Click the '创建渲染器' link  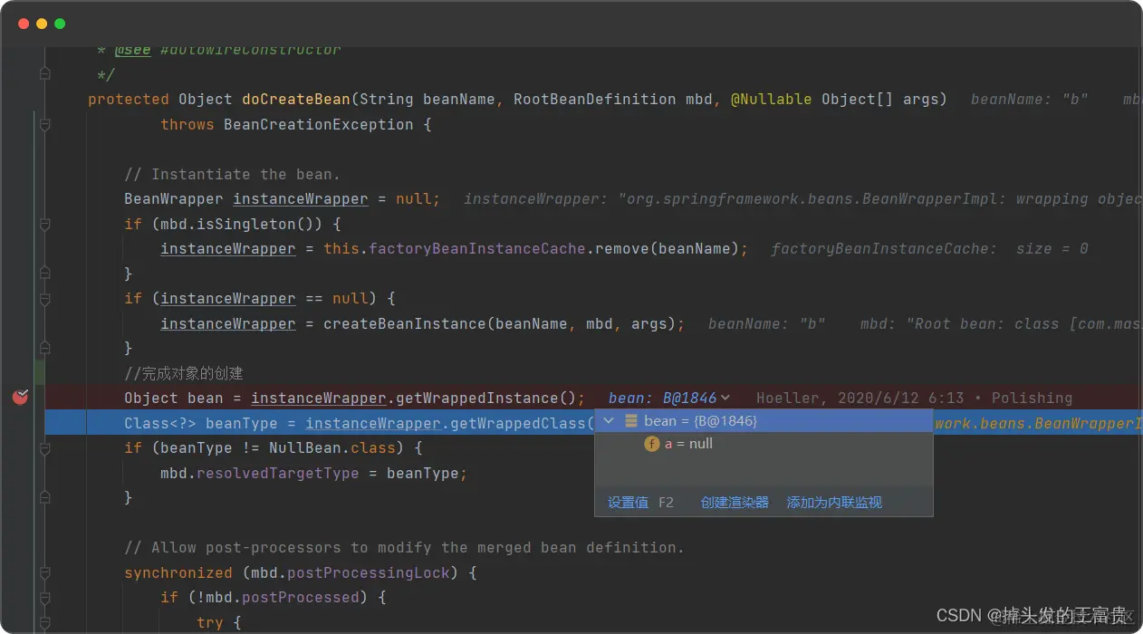(735, 502)
